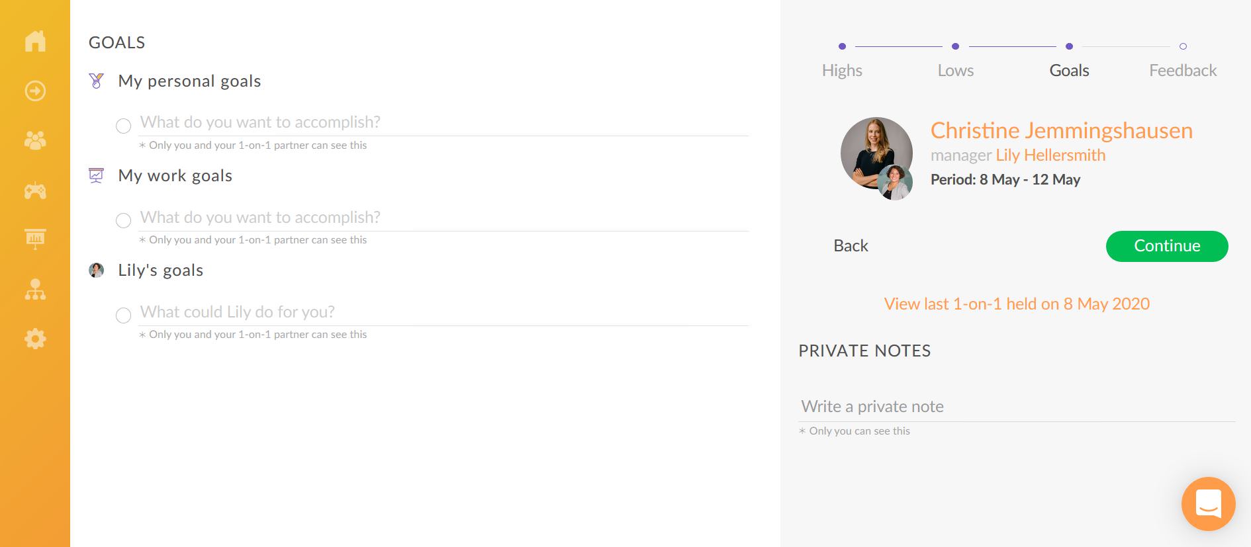This screenshot has width=1251, height=547.
Task: Open the settings gear icon
Action: [35, 339]
